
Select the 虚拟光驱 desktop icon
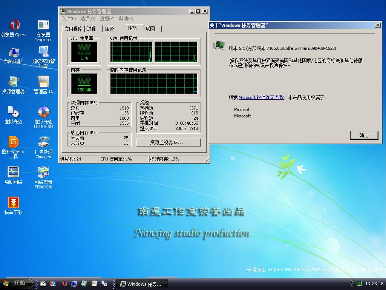(14, 115)
